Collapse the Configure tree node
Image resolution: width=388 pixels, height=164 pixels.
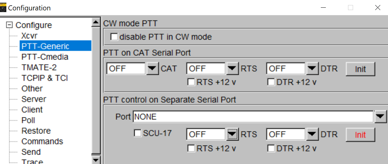(9, 25)
